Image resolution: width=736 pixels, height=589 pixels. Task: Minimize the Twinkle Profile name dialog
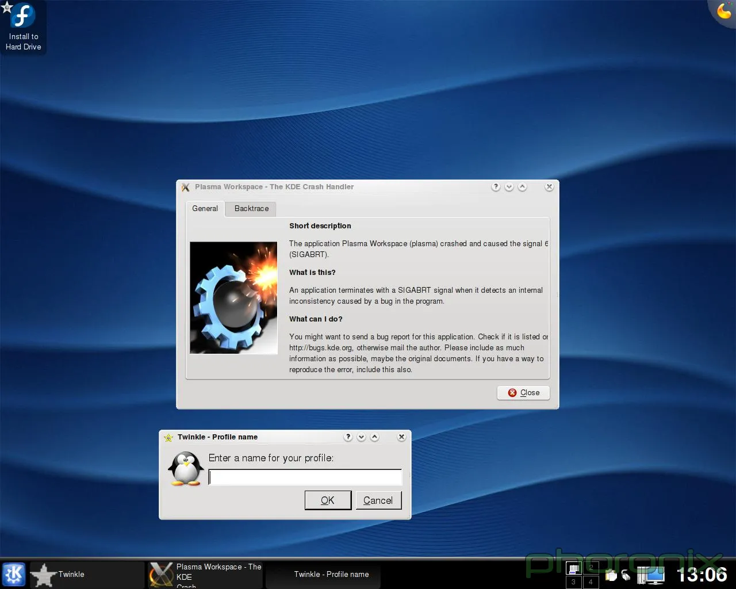[361, 437]
